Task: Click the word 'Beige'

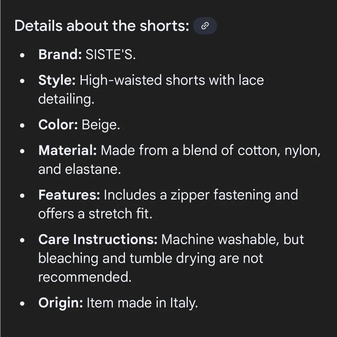Action: click(x=100, y=125)
